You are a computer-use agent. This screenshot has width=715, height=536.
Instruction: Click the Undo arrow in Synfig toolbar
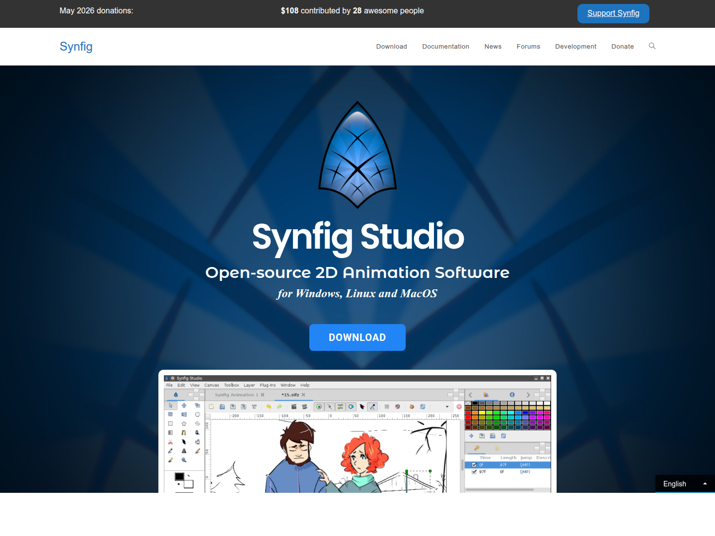[x=269, y=406]
